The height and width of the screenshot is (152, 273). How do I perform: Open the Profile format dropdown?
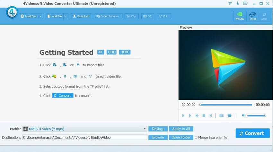84,129
